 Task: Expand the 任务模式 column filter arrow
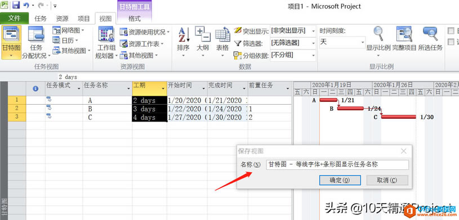79,89
